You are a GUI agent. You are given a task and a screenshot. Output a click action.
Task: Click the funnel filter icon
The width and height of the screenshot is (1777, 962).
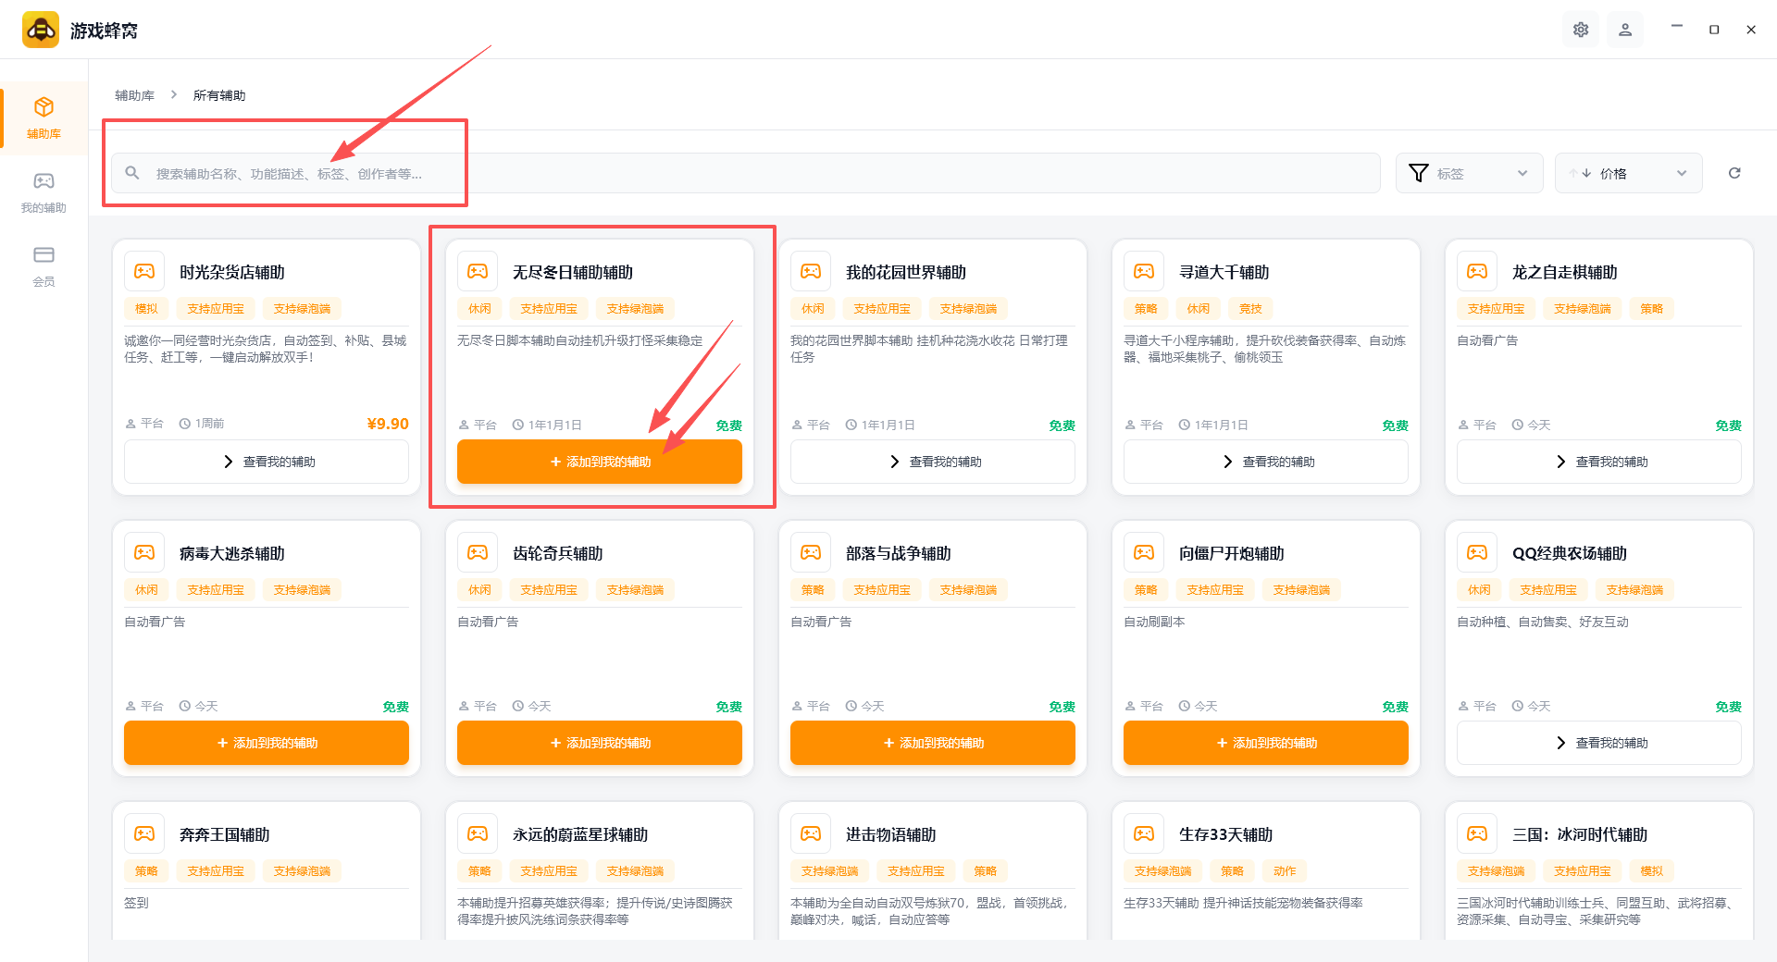click(1418, 173)
